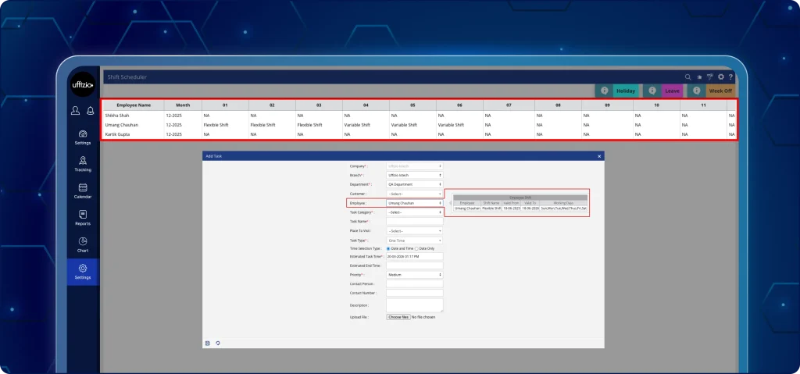Screen dimensions: 800x374
Task: Open the Branch dropdown
Action: [415, 175]
